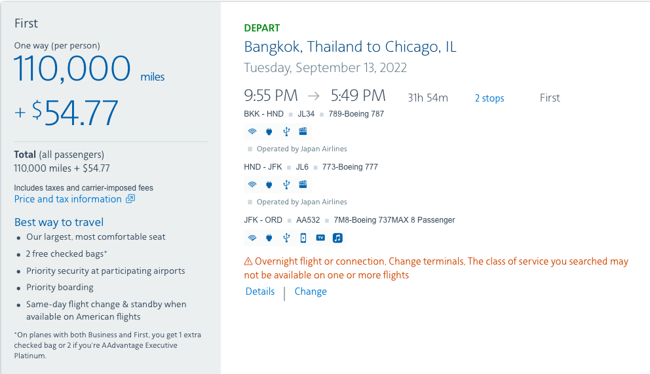Click Change to modify the flight
The width and height of the screenshot is (650, 374).
click(x=311, y=291)
